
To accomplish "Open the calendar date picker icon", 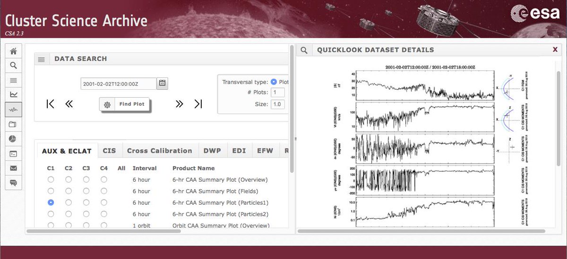I will 163,84.
